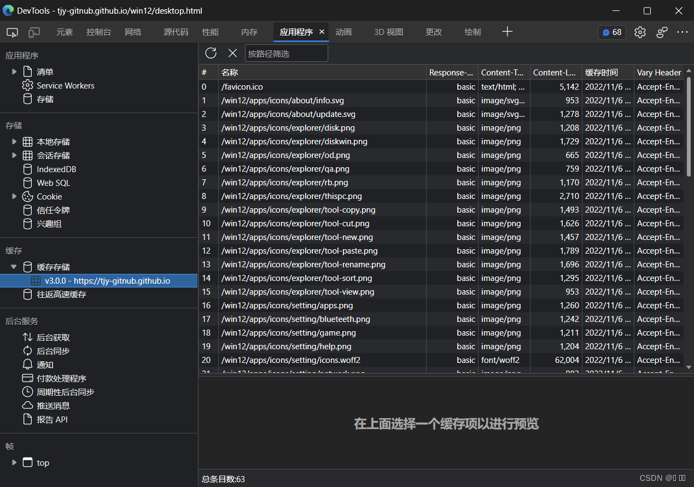
Task: Open the 更改 tab
Action: pyautogui.click(x=434, y=32)
